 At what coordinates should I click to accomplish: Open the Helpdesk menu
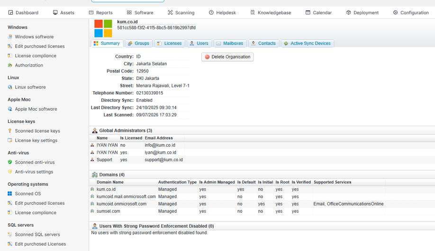pyautogui.click(x=223, y=12)
